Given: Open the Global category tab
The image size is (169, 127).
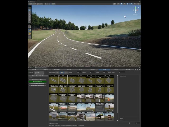Looking at the screenshot, I should tap(128, 70).
